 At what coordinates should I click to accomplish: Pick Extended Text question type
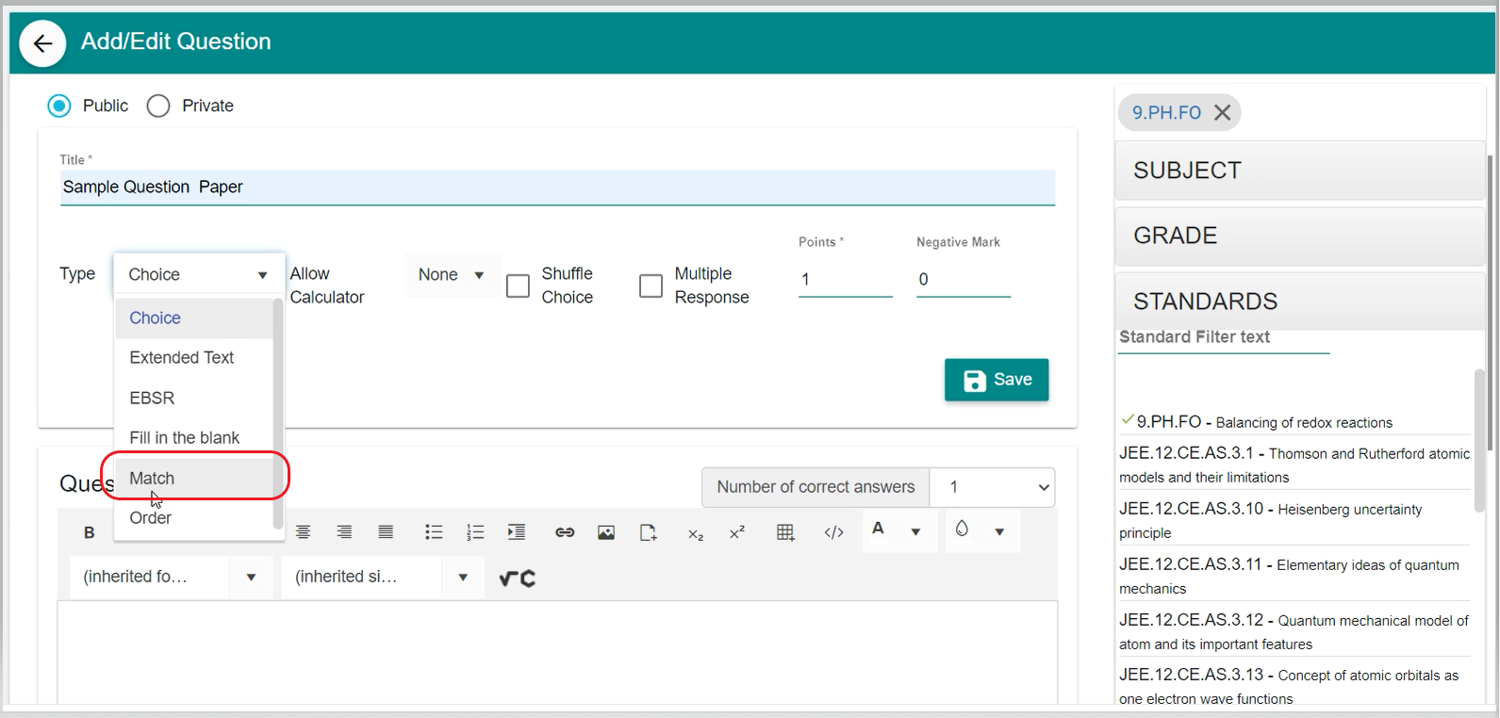tap(181, 358)
